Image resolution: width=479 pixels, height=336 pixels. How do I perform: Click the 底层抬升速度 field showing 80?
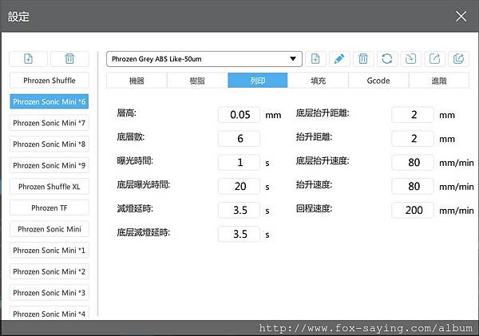click(413, 162)
